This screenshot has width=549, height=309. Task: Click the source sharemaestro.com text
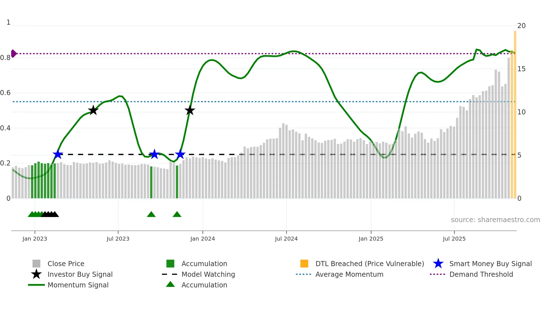495,220
